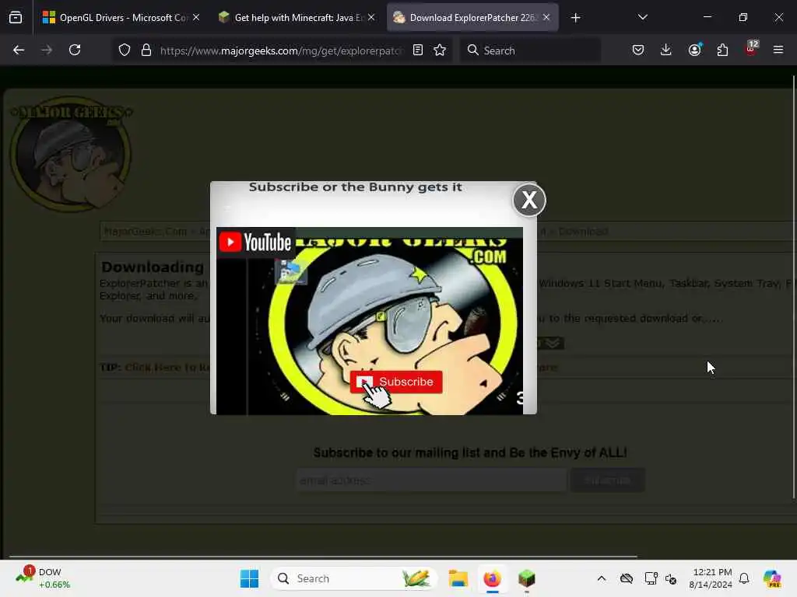Show hidden system tray icons
The height and width of the screenshot is (597, 797).
pos(602,578)
